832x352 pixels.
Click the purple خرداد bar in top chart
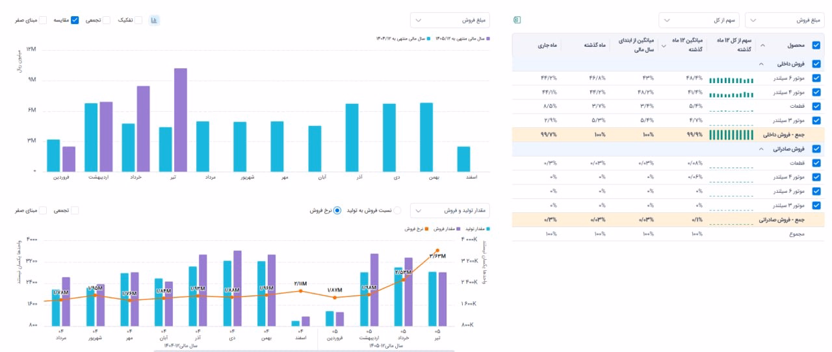click(143, 129)
